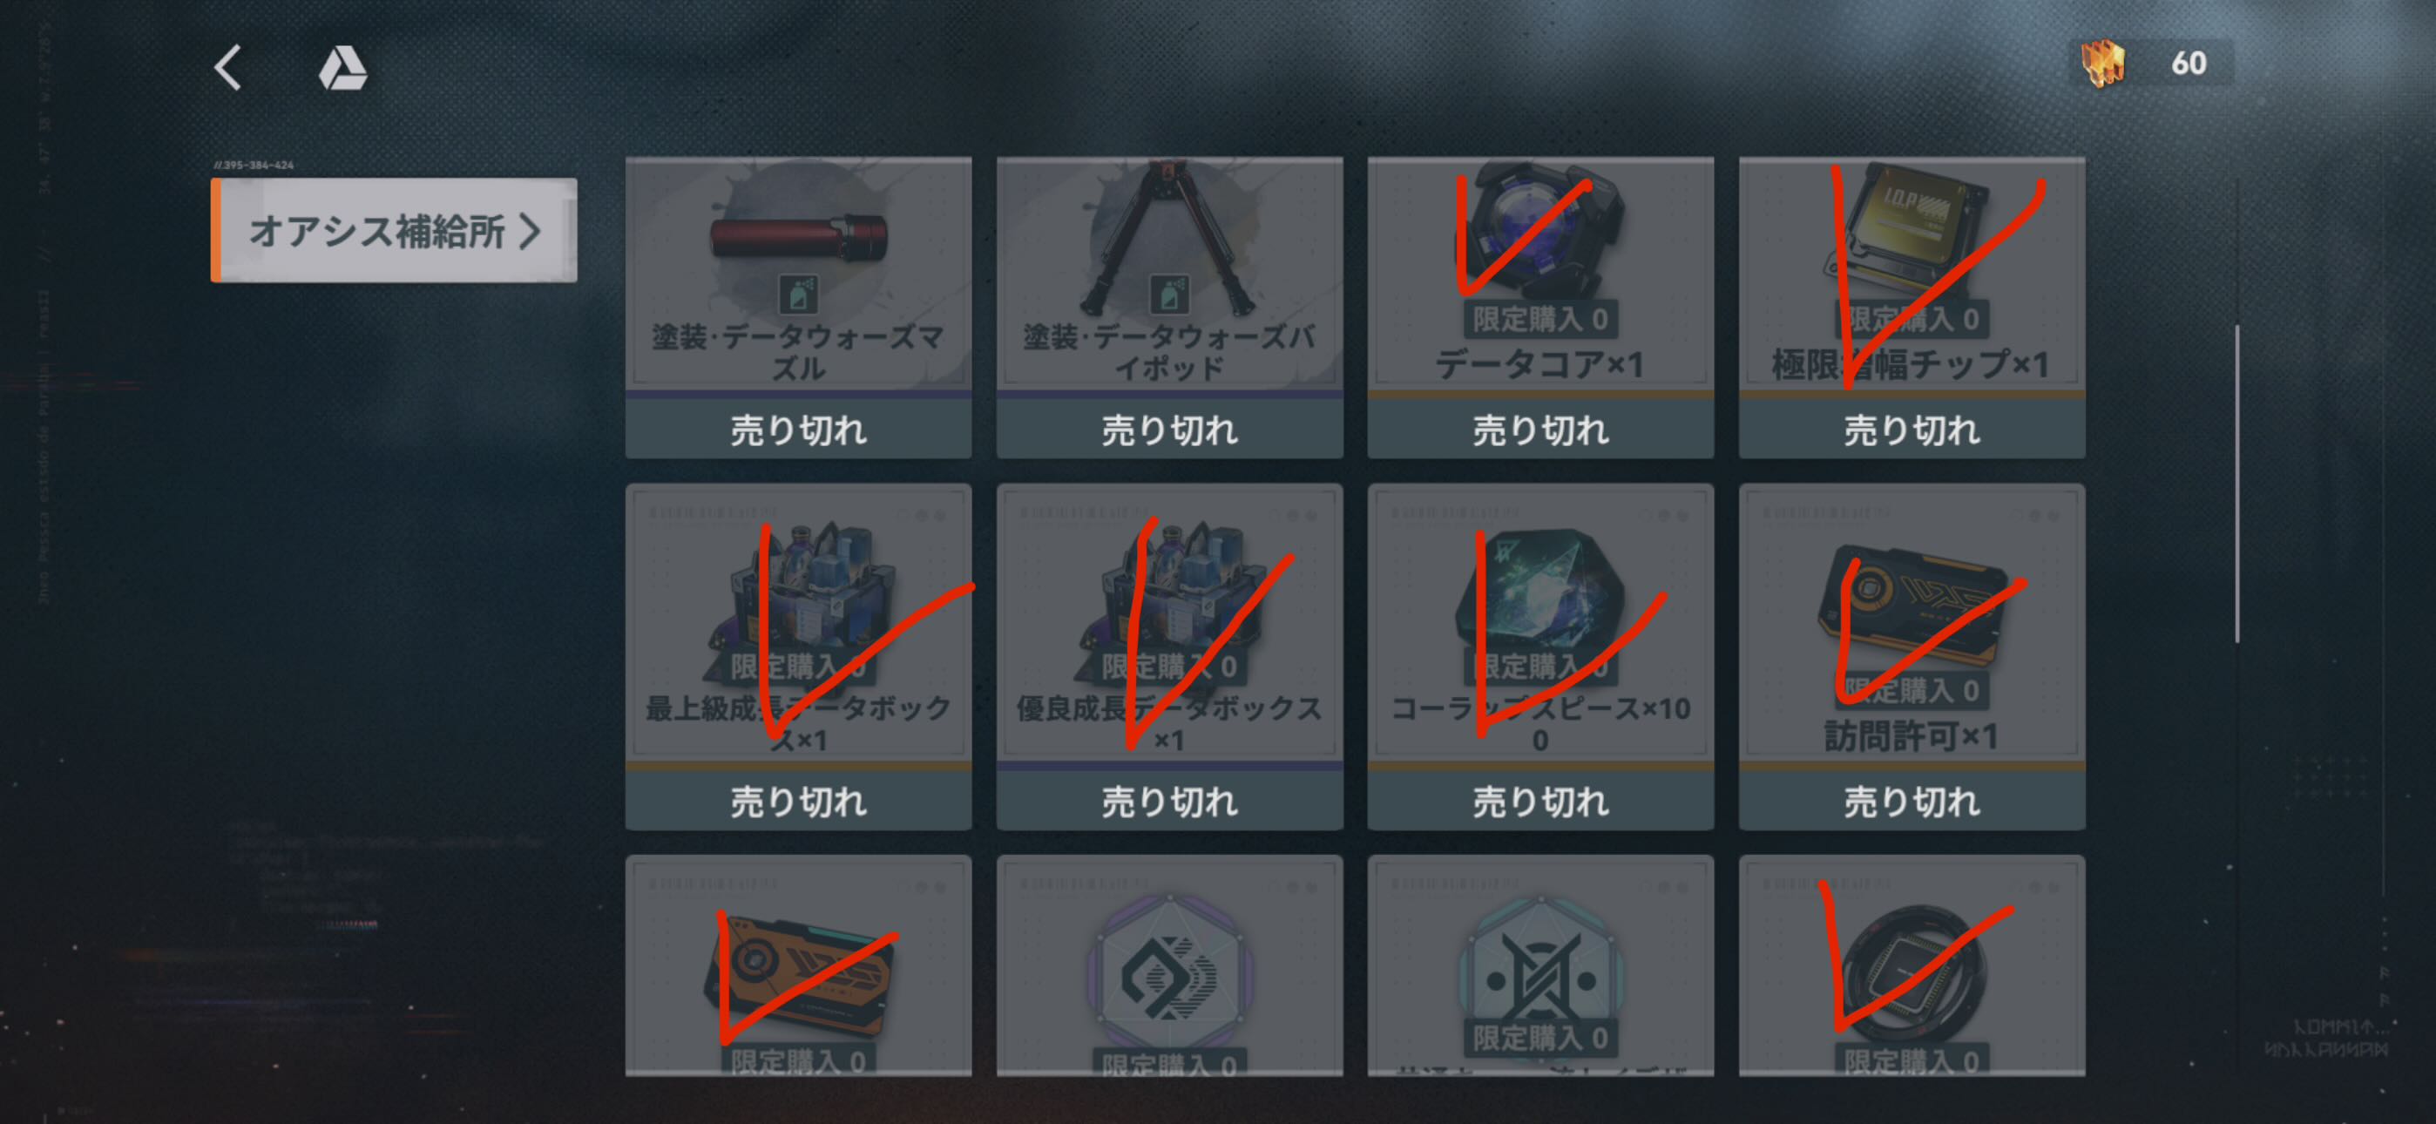Select the bipod paint item image
The image size is (2436, 1124).
pos(1170,238)
